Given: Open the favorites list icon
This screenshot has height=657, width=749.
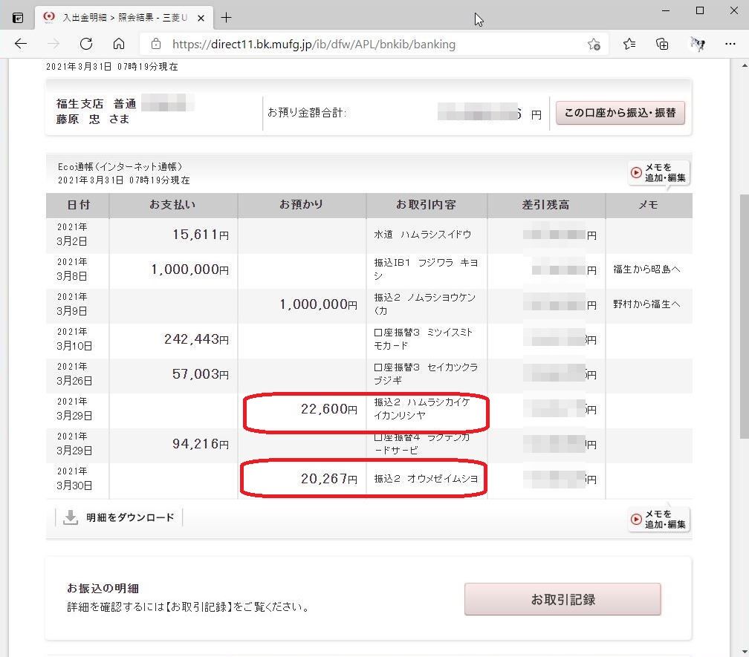Looking at the screenshot, I should click(x=629, y=45).
